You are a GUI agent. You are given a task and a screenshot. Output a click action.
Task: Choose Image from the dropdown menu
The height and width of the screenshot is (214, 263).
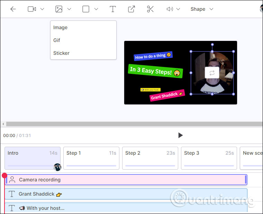coord(61,27)
